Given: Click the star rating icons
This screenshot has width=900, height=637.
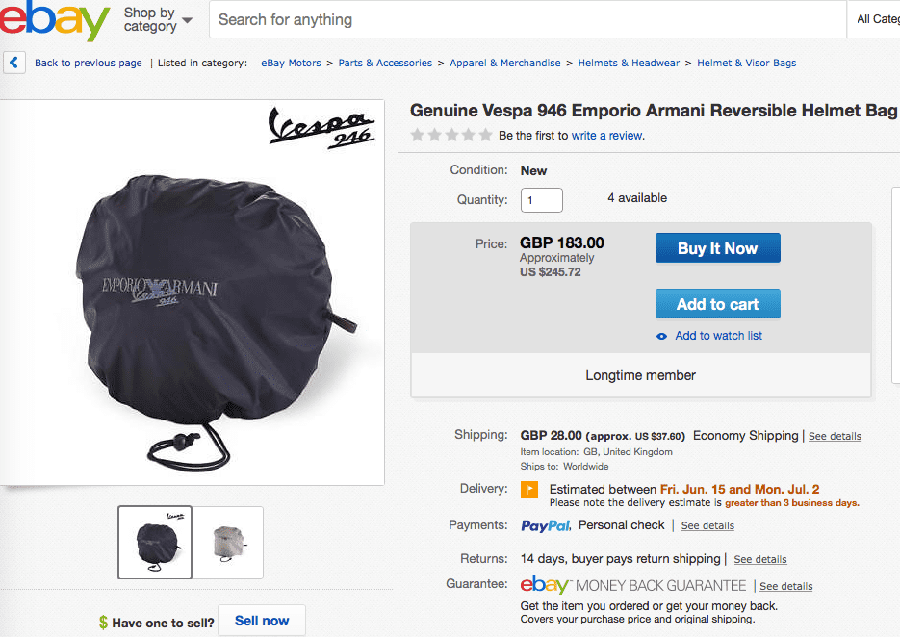Looking at the screenshot, I should 450,136.
